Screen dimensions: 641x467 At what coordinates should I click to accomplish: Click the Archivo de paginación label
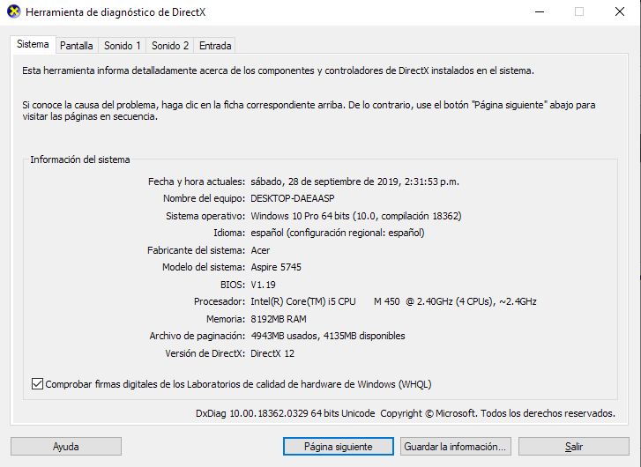coord(197,336)
